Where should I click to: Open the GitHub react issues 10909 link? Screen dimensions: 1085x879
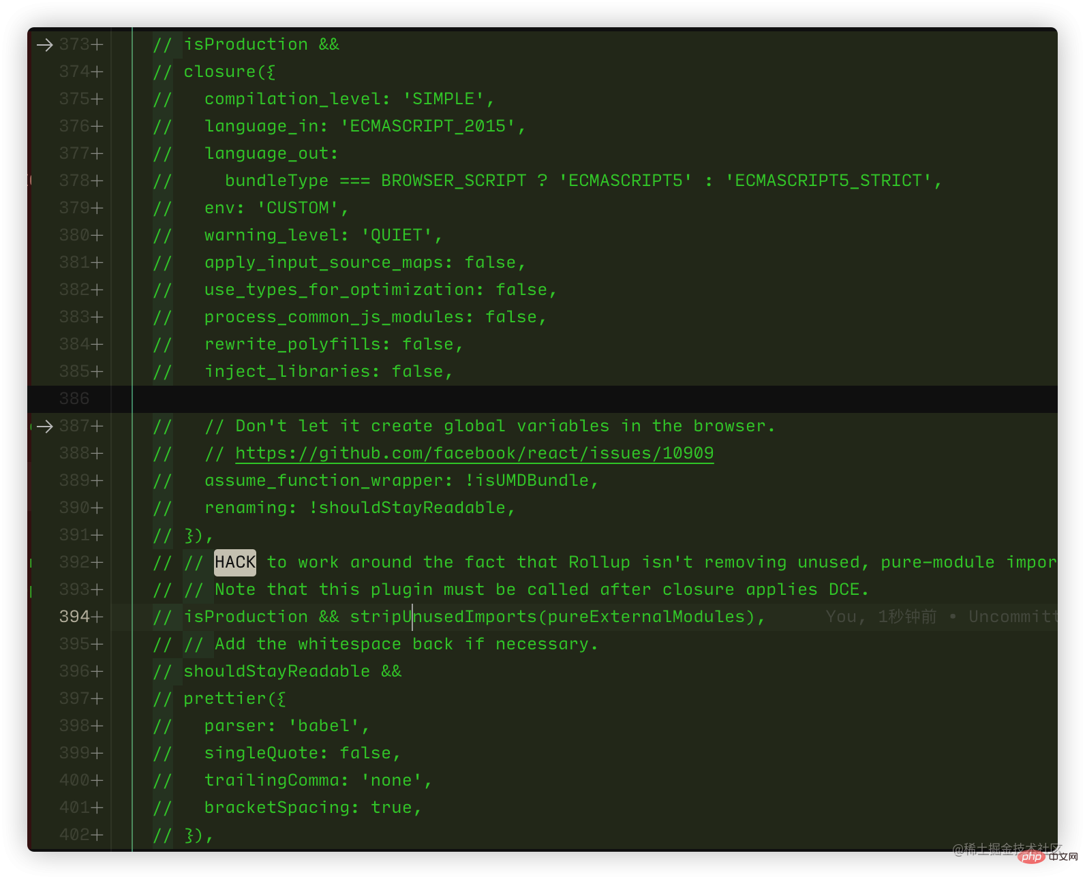(474, 453)
